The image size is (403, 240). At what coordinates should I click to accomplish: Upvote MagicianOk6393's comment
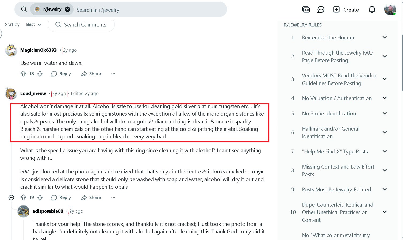[x=24, y=74]
